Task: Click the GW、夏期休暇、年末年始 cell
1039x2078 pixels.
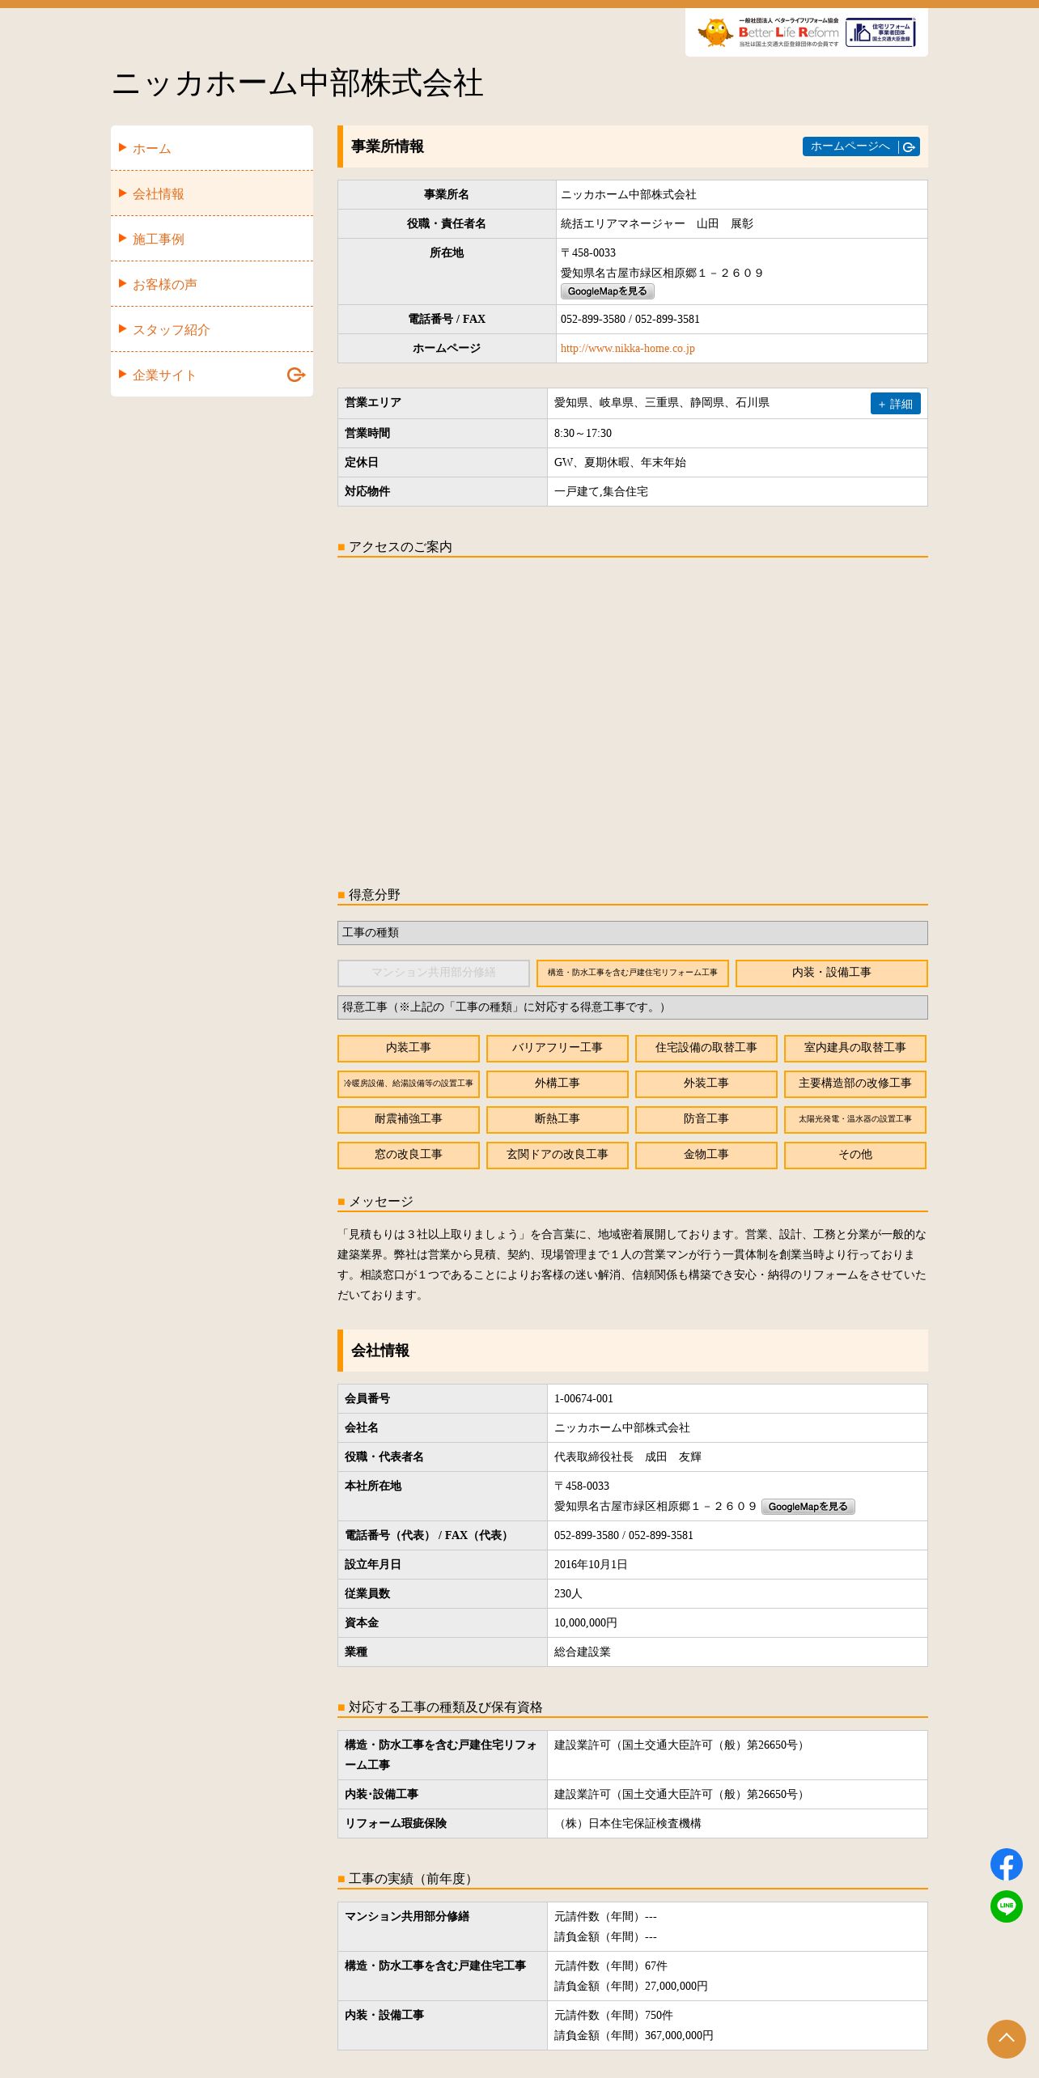Action: point(737,463)
